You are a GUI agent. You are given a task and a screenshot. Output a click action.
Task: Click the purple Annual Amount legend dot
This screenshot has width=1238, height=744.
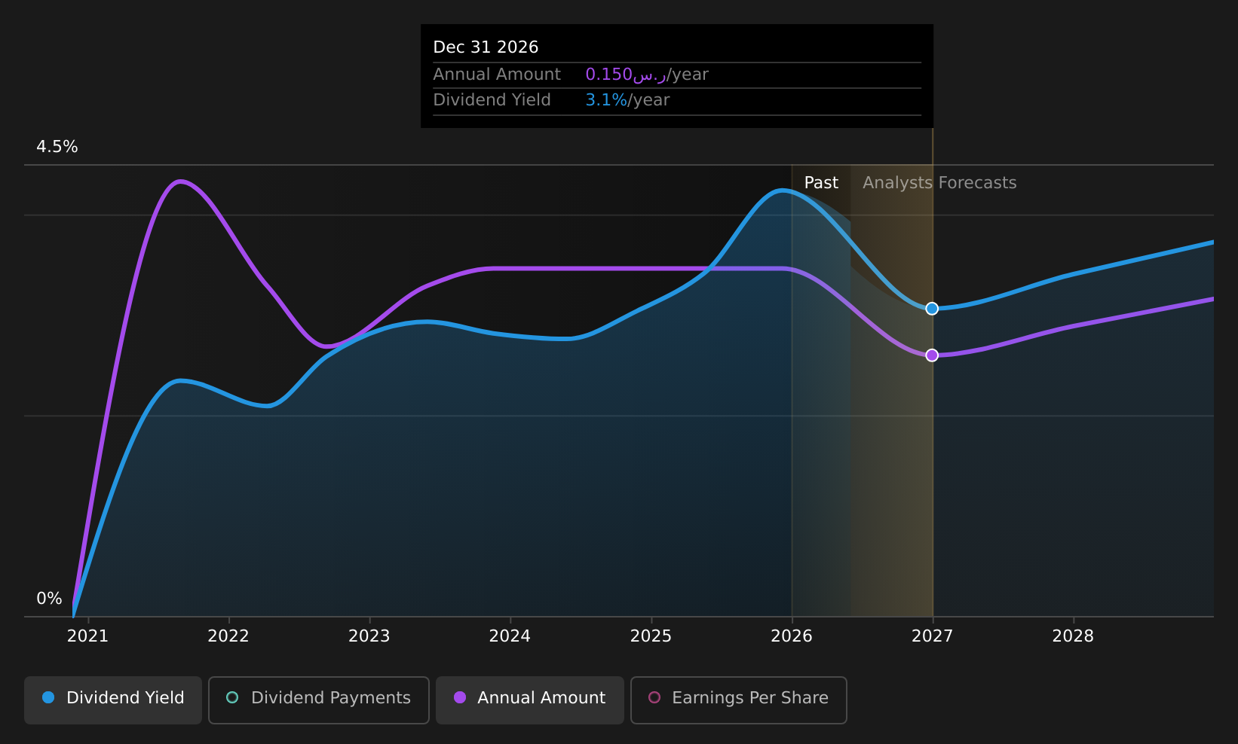tap(460, 697)
